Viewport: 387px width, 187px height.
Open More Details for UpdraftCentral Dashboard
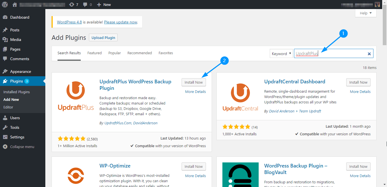(360, 92)
